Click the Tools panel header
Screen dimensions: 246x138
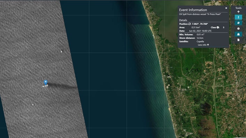238,8
